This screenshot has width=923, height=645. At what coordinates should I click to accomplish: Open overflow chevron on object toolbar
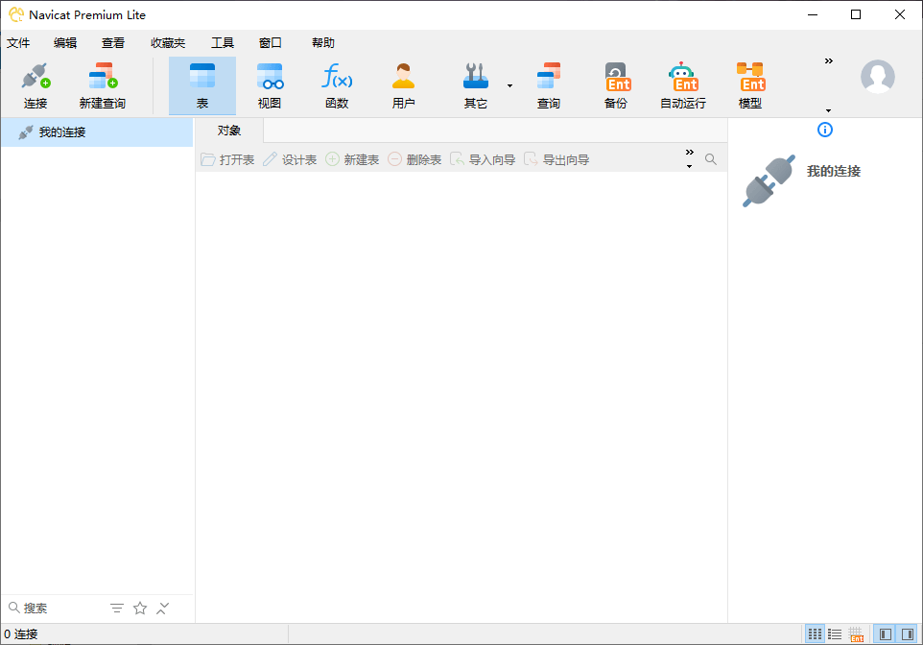(689, 152)
